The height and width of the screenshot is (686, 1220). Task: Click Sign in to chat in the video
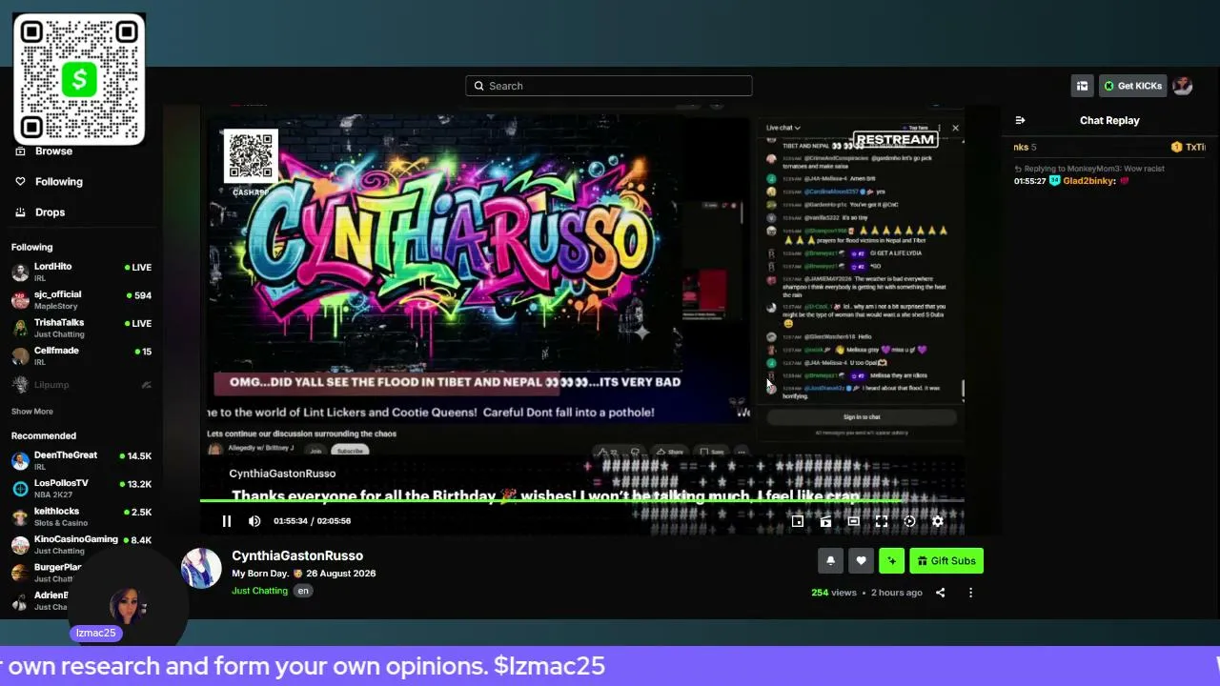coord(862,417)
